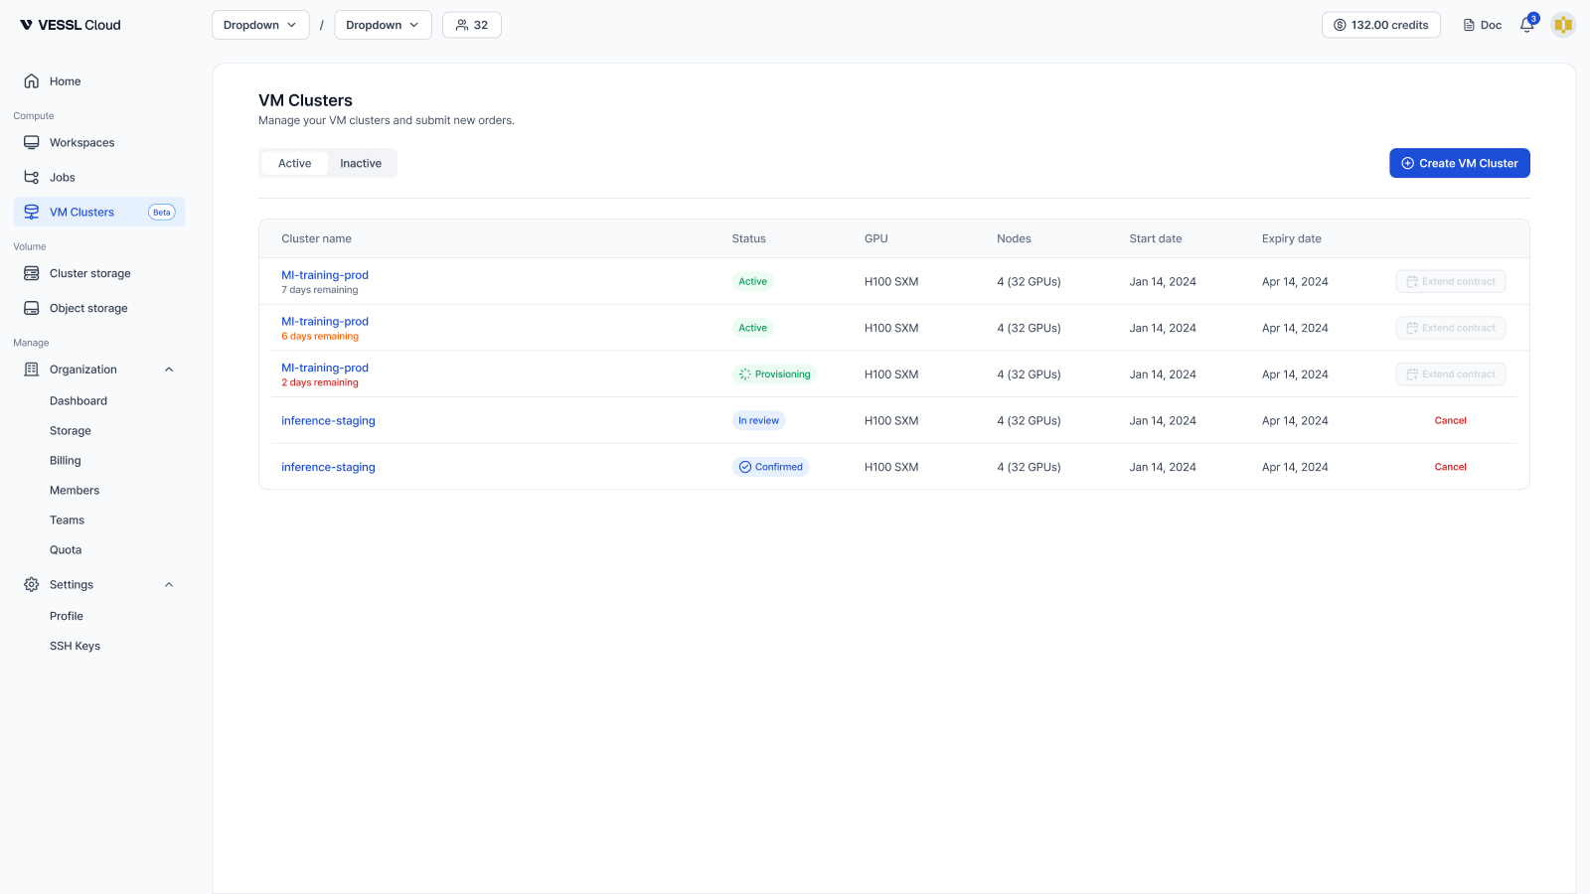Open the Teams page

tap(68, 521)
